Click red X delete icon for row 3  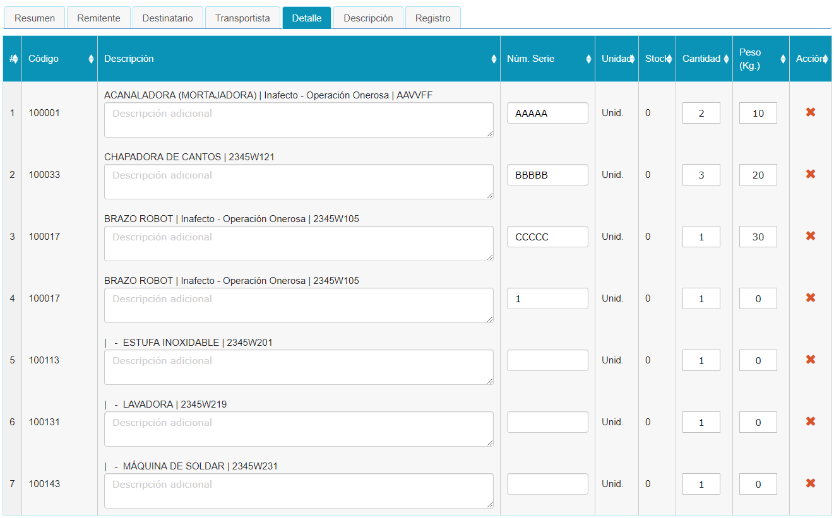point(811,236)
